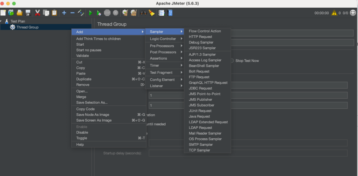
Task: Click the Clear single-broom gear icon
Action: coord(125,13)
